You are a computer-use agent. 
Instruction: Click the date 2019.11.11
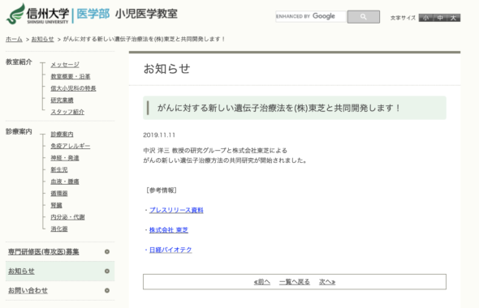tap(159, 135)
